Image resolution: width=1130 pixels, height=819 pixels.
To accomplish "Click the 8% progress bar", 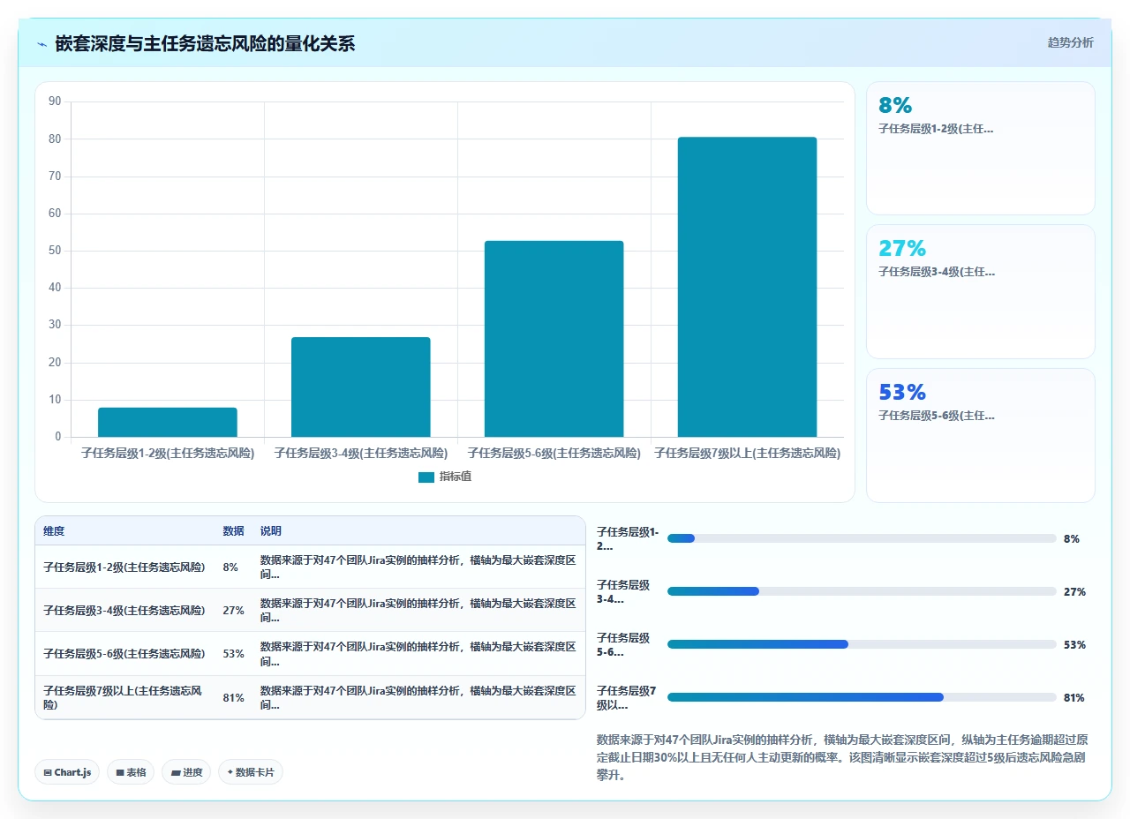I will coord(862,538).
